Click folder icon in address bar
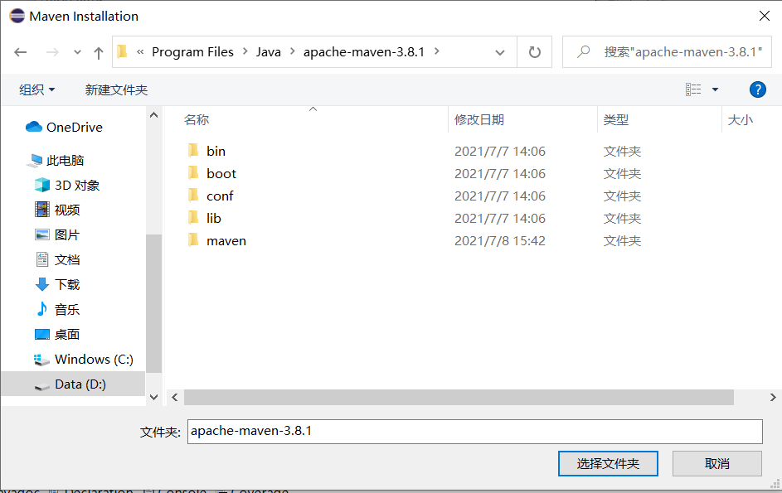Screen dimensions: 782x493 [x=122, y=51]
